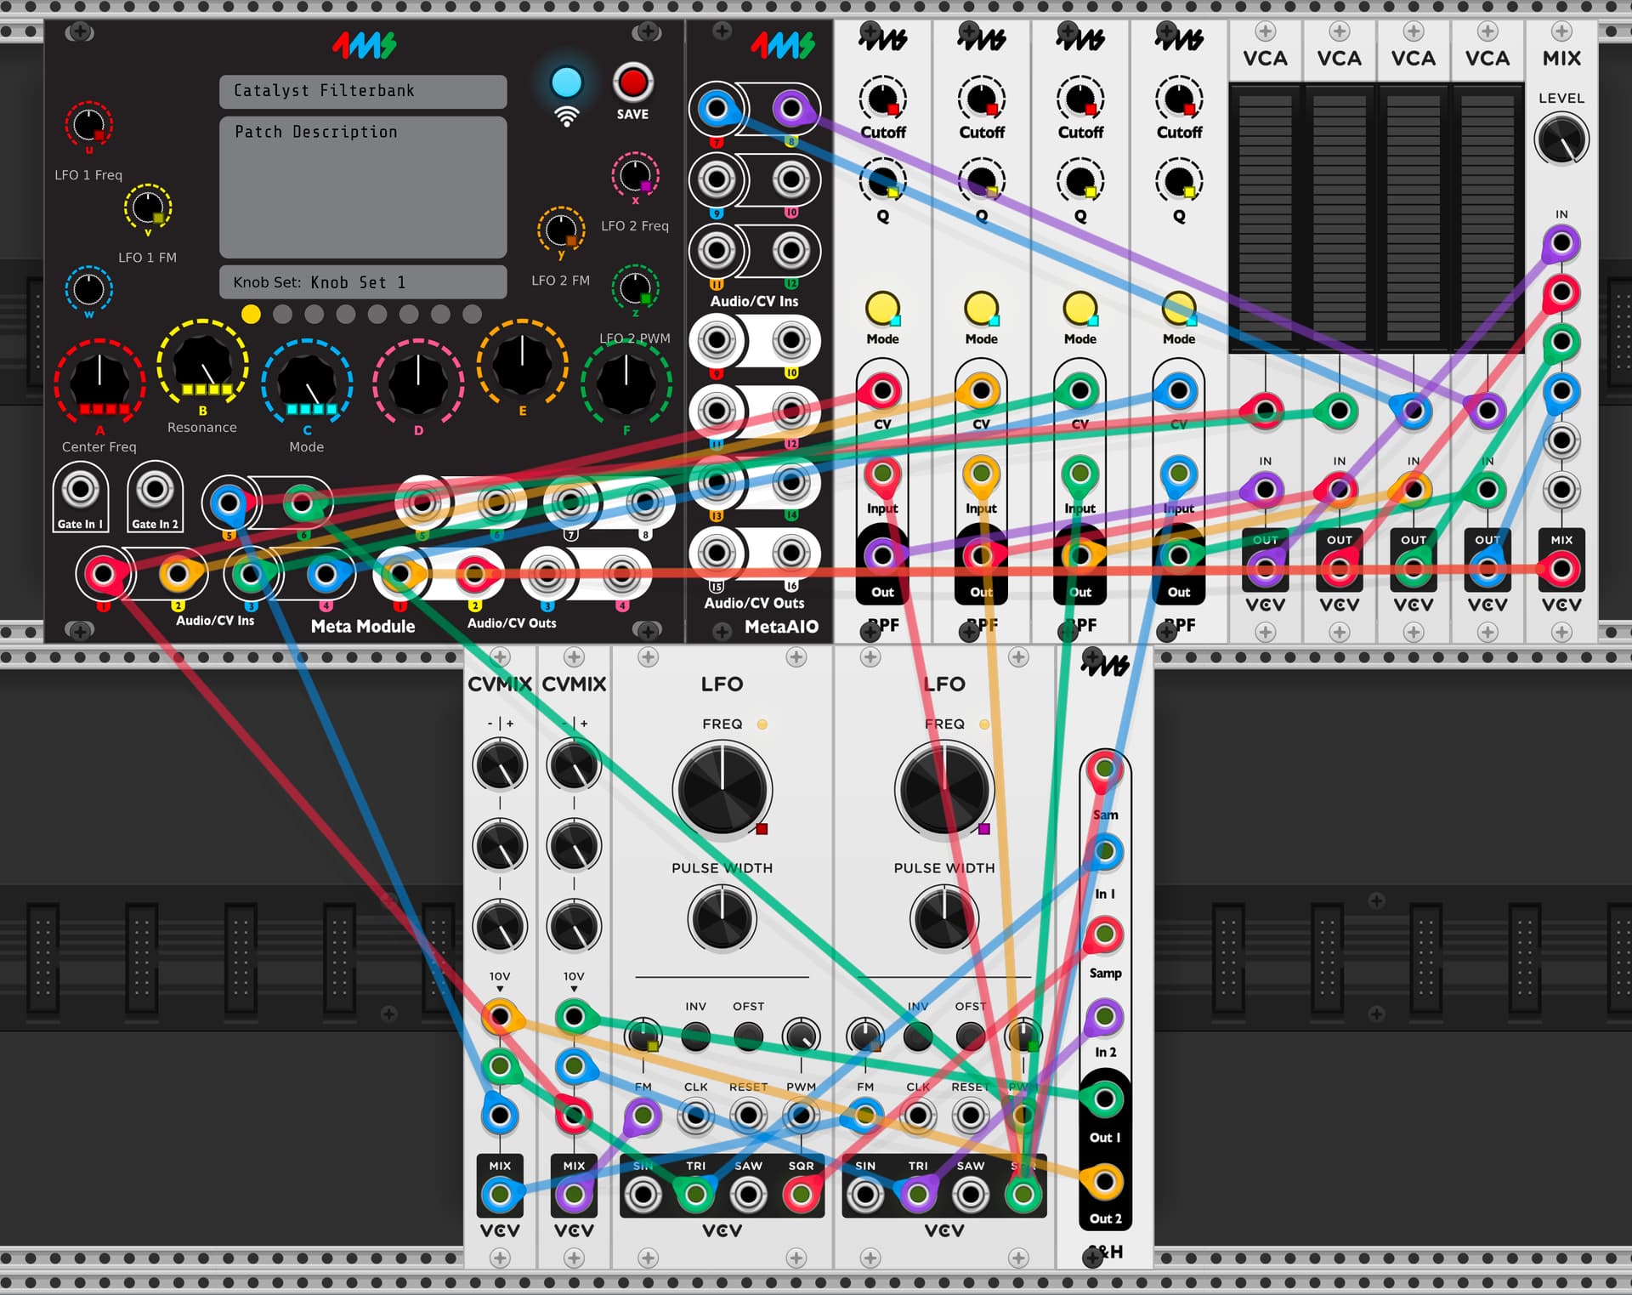Click the red SAVE button
Image resolution: width=1632 pixels, height=1295 pixels.
pyautogui.click(x=632, y=82)
